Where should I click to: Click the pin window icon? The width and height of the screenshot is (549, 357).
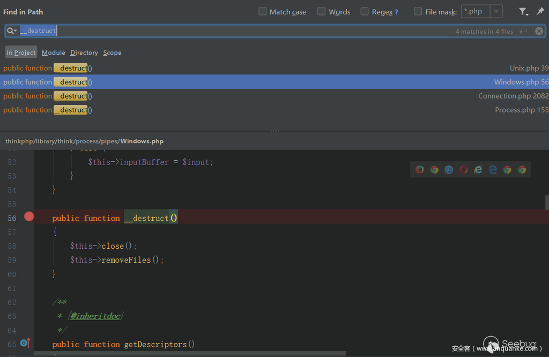[540, 11]
